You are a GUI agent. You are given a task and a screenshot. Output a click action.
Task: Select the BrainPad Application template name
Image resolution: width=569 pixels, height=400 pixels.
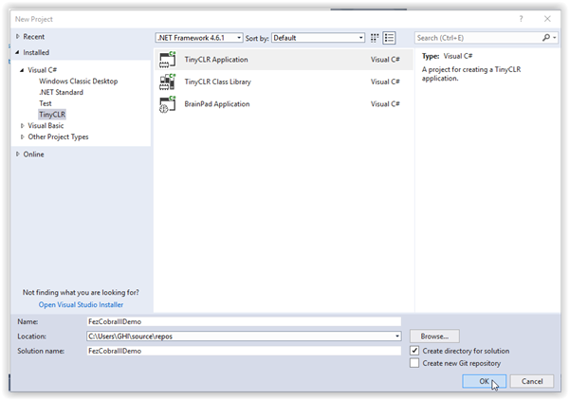(216, 104)
